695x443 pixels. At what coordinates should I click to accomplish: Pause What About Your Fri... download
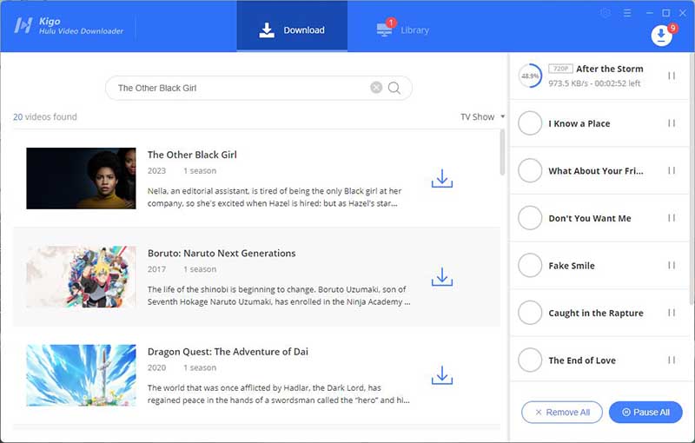pyautogui.click(x=672, y=170)
